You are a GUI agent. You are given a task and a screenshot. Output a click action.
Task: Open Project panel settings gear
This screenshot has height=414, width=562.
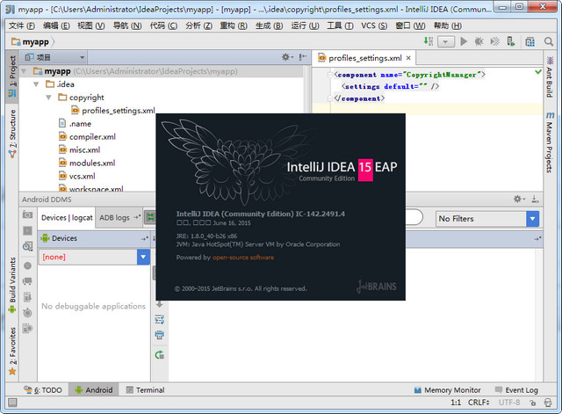[x=286, y=57]
